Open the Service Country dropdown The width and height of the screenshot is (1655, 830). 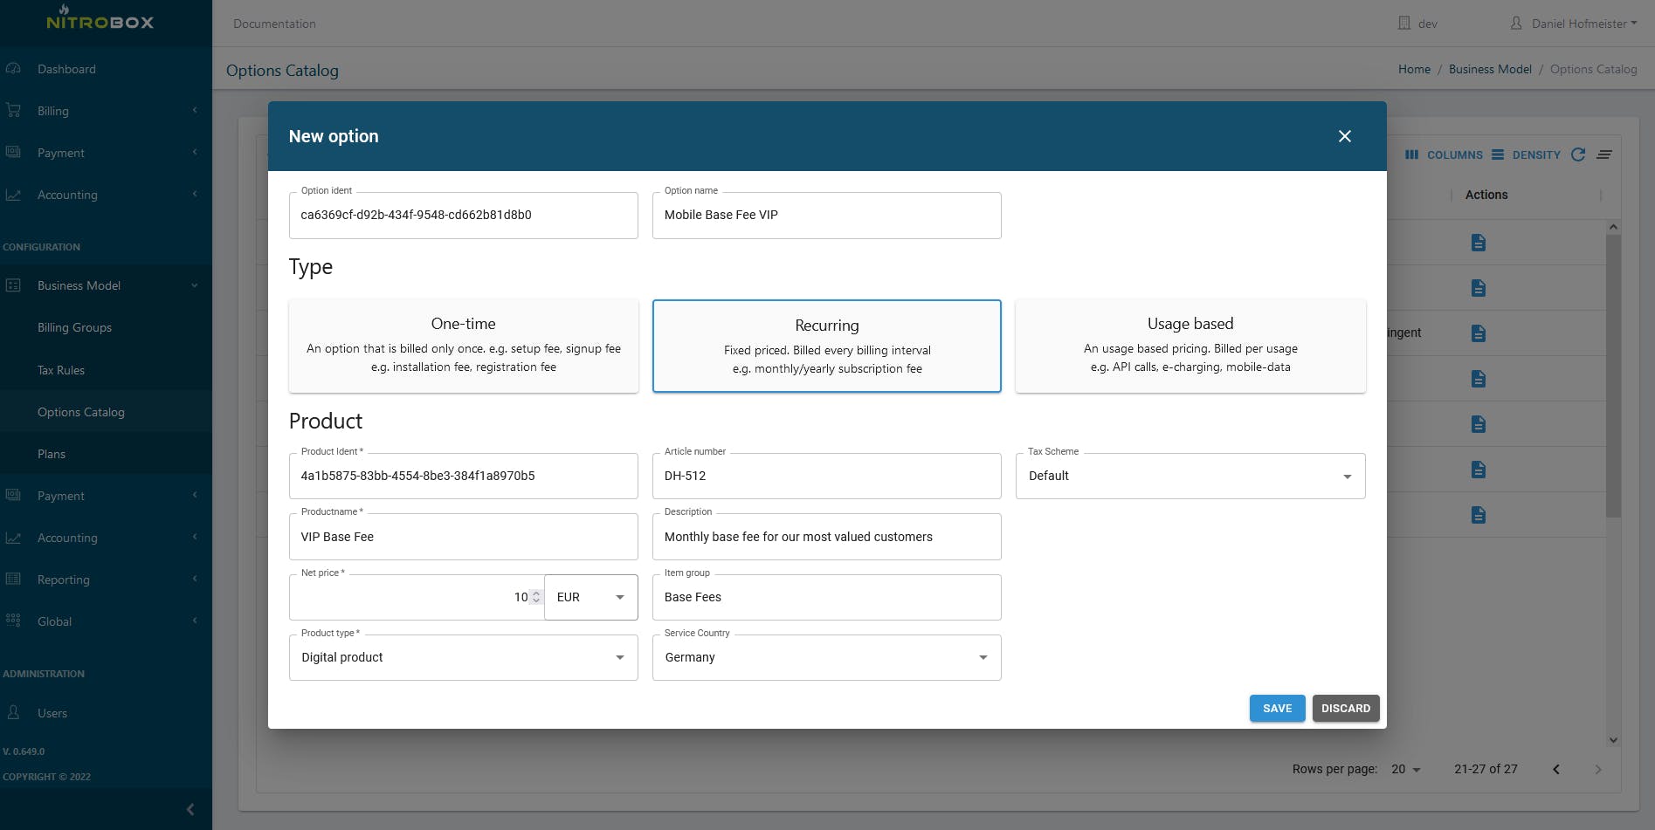826,657
